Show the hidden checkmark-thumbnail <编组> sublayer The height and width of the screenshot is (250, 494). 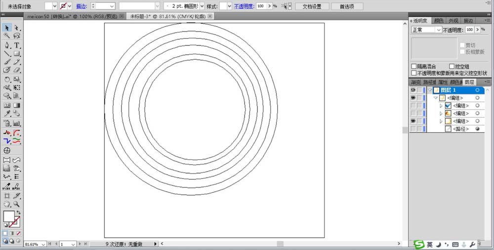pos(413,106)
